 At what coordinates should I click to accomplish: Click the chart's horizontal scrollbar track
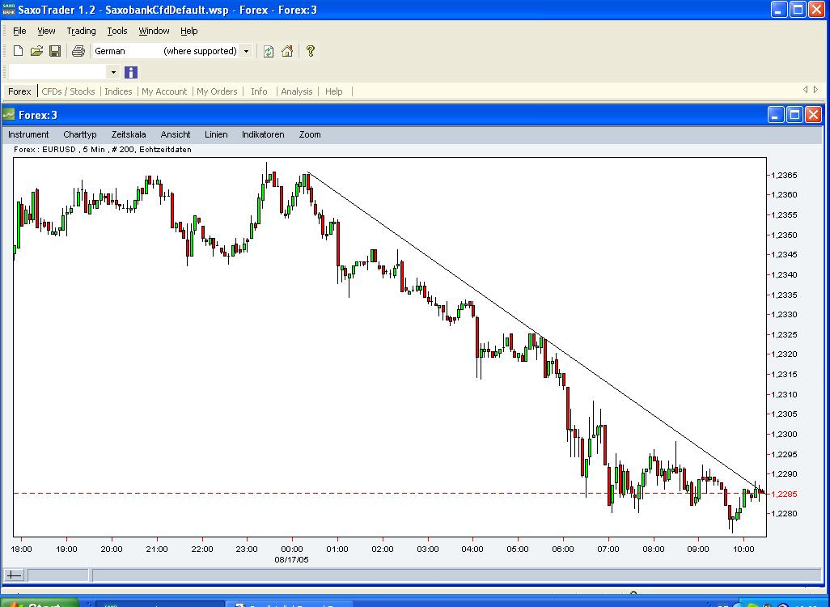click(456, 575)
